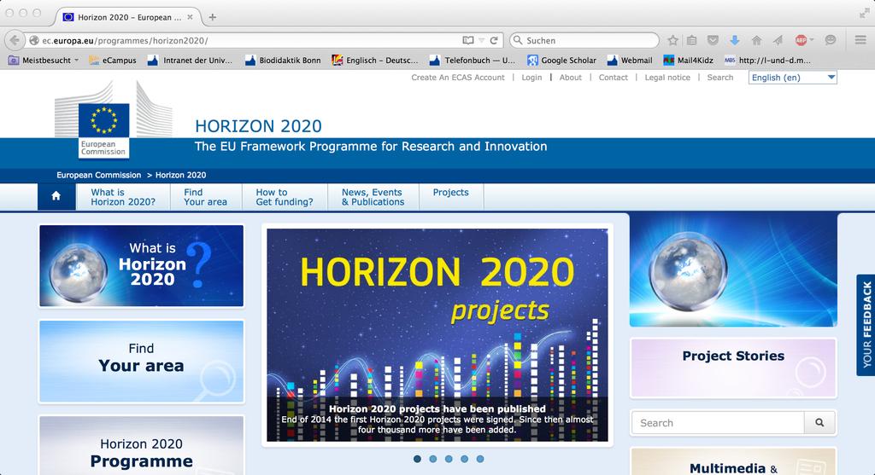875x475 pixels.
Task: Click Horizon 2020 breadcrumb link
Action: [181, 175]
